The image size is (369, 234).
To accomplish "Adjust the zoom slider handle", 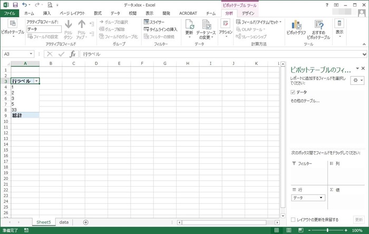I will point(327,230).
